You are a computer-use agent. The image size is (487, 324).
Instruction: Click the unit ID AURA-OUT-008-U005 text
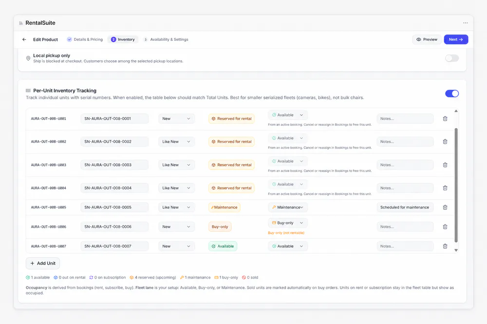pyautogui.click(x=48, y=207)
